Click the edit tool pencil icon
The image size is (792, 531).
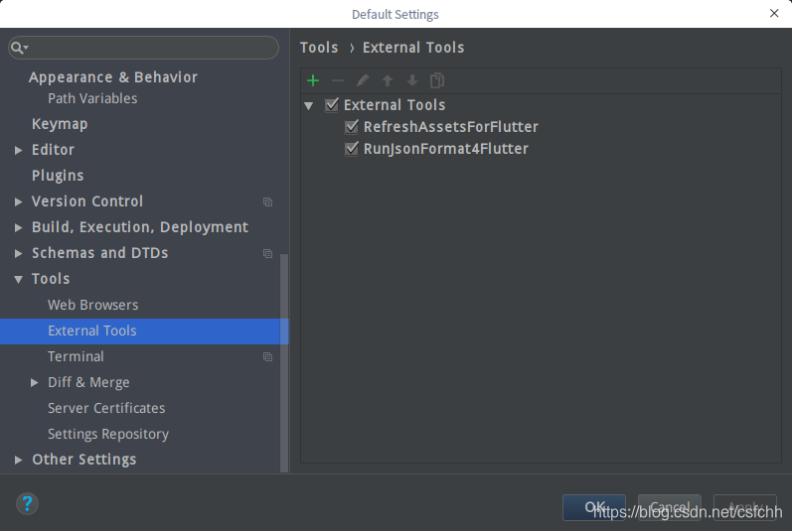[x=362, y=80]
